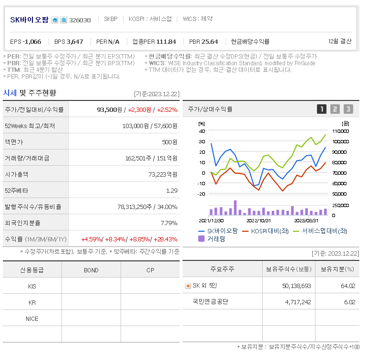
Task: Click WICS : 제약 classification text
Action: point(197,19)
